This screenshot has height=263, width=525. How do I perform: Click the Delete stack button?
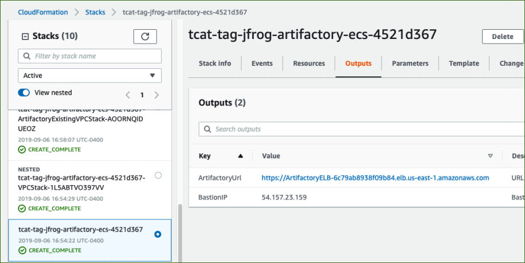tap(503, 37)
